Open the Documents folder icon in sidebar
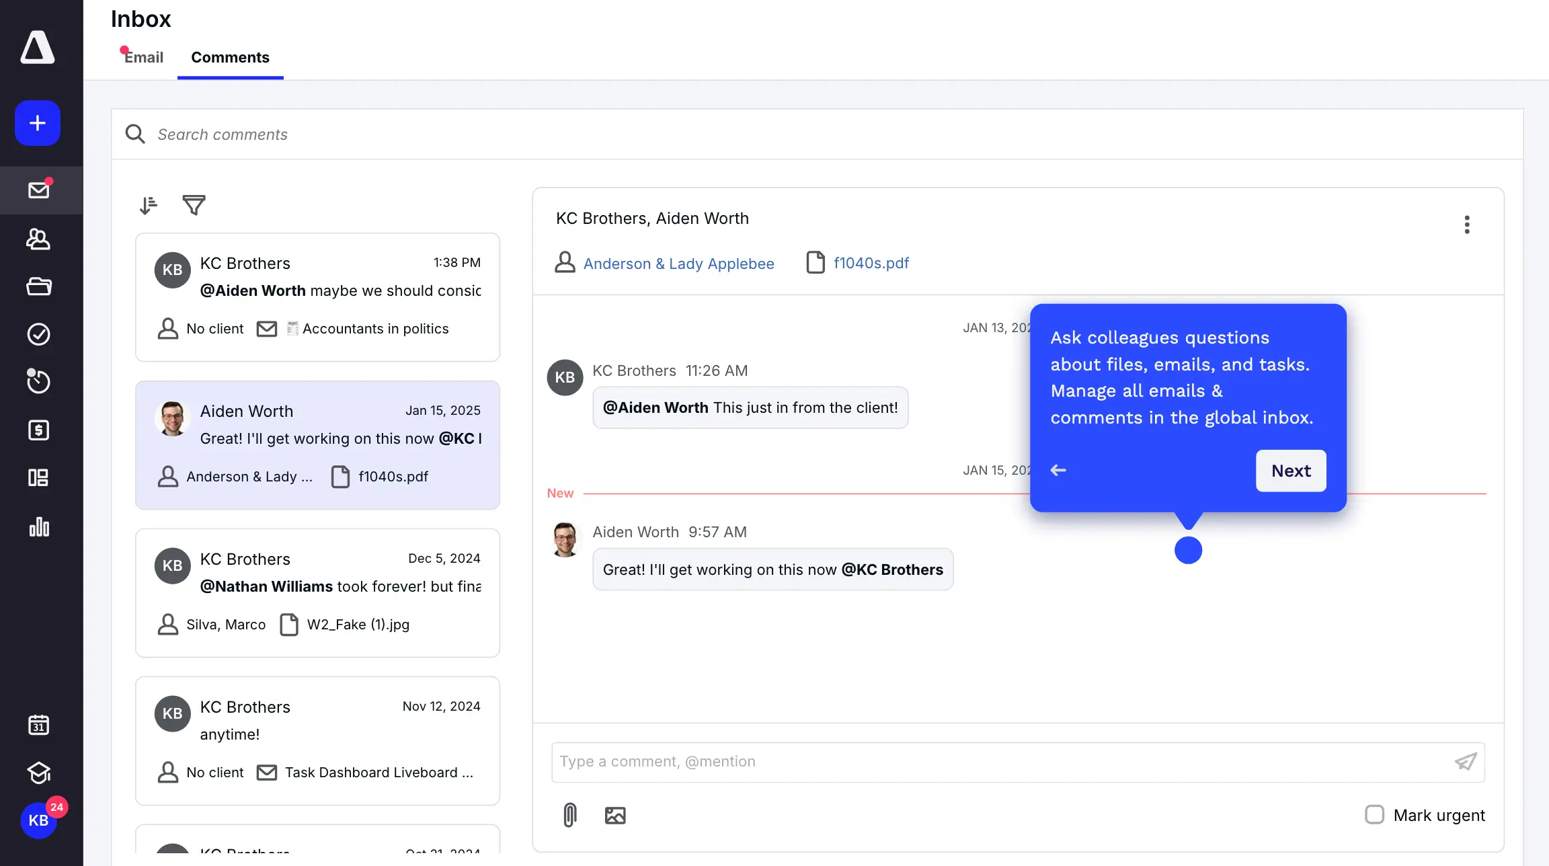The image size is (1549, 866). pos(38,286)
